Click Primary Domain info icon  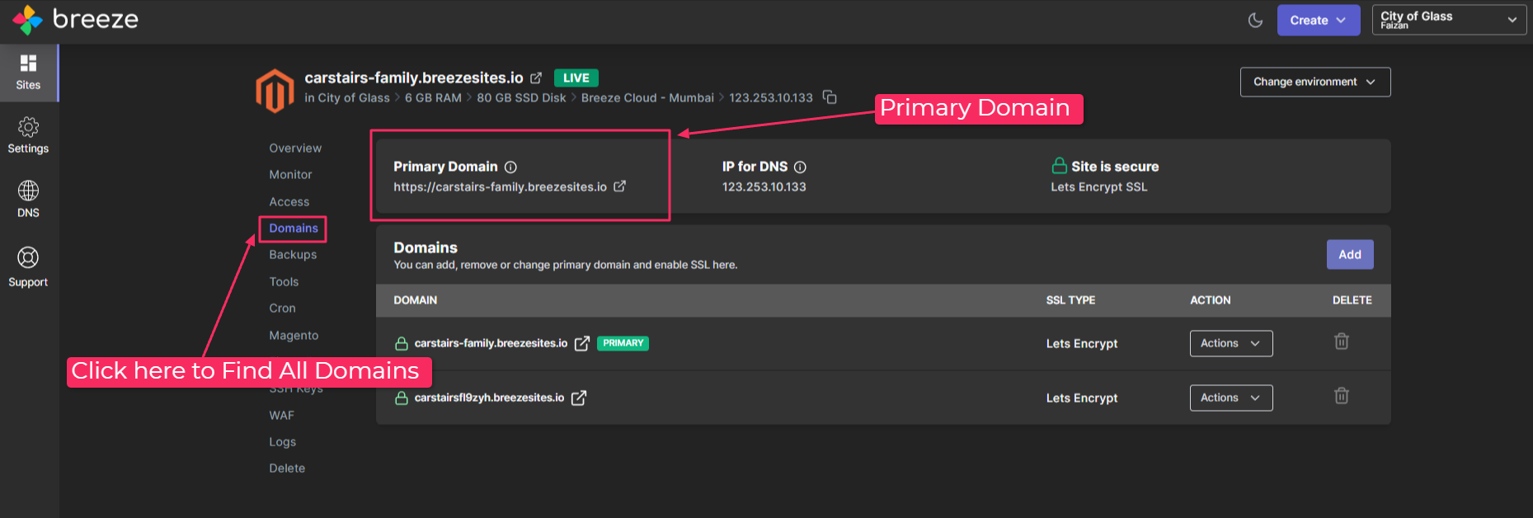(x=510, y=167)
